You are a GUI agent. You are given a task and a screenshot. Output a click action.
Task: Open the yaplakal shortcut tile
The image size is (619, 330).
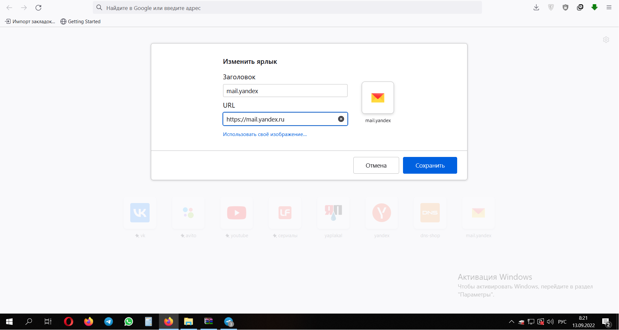(x=333, y=213)
